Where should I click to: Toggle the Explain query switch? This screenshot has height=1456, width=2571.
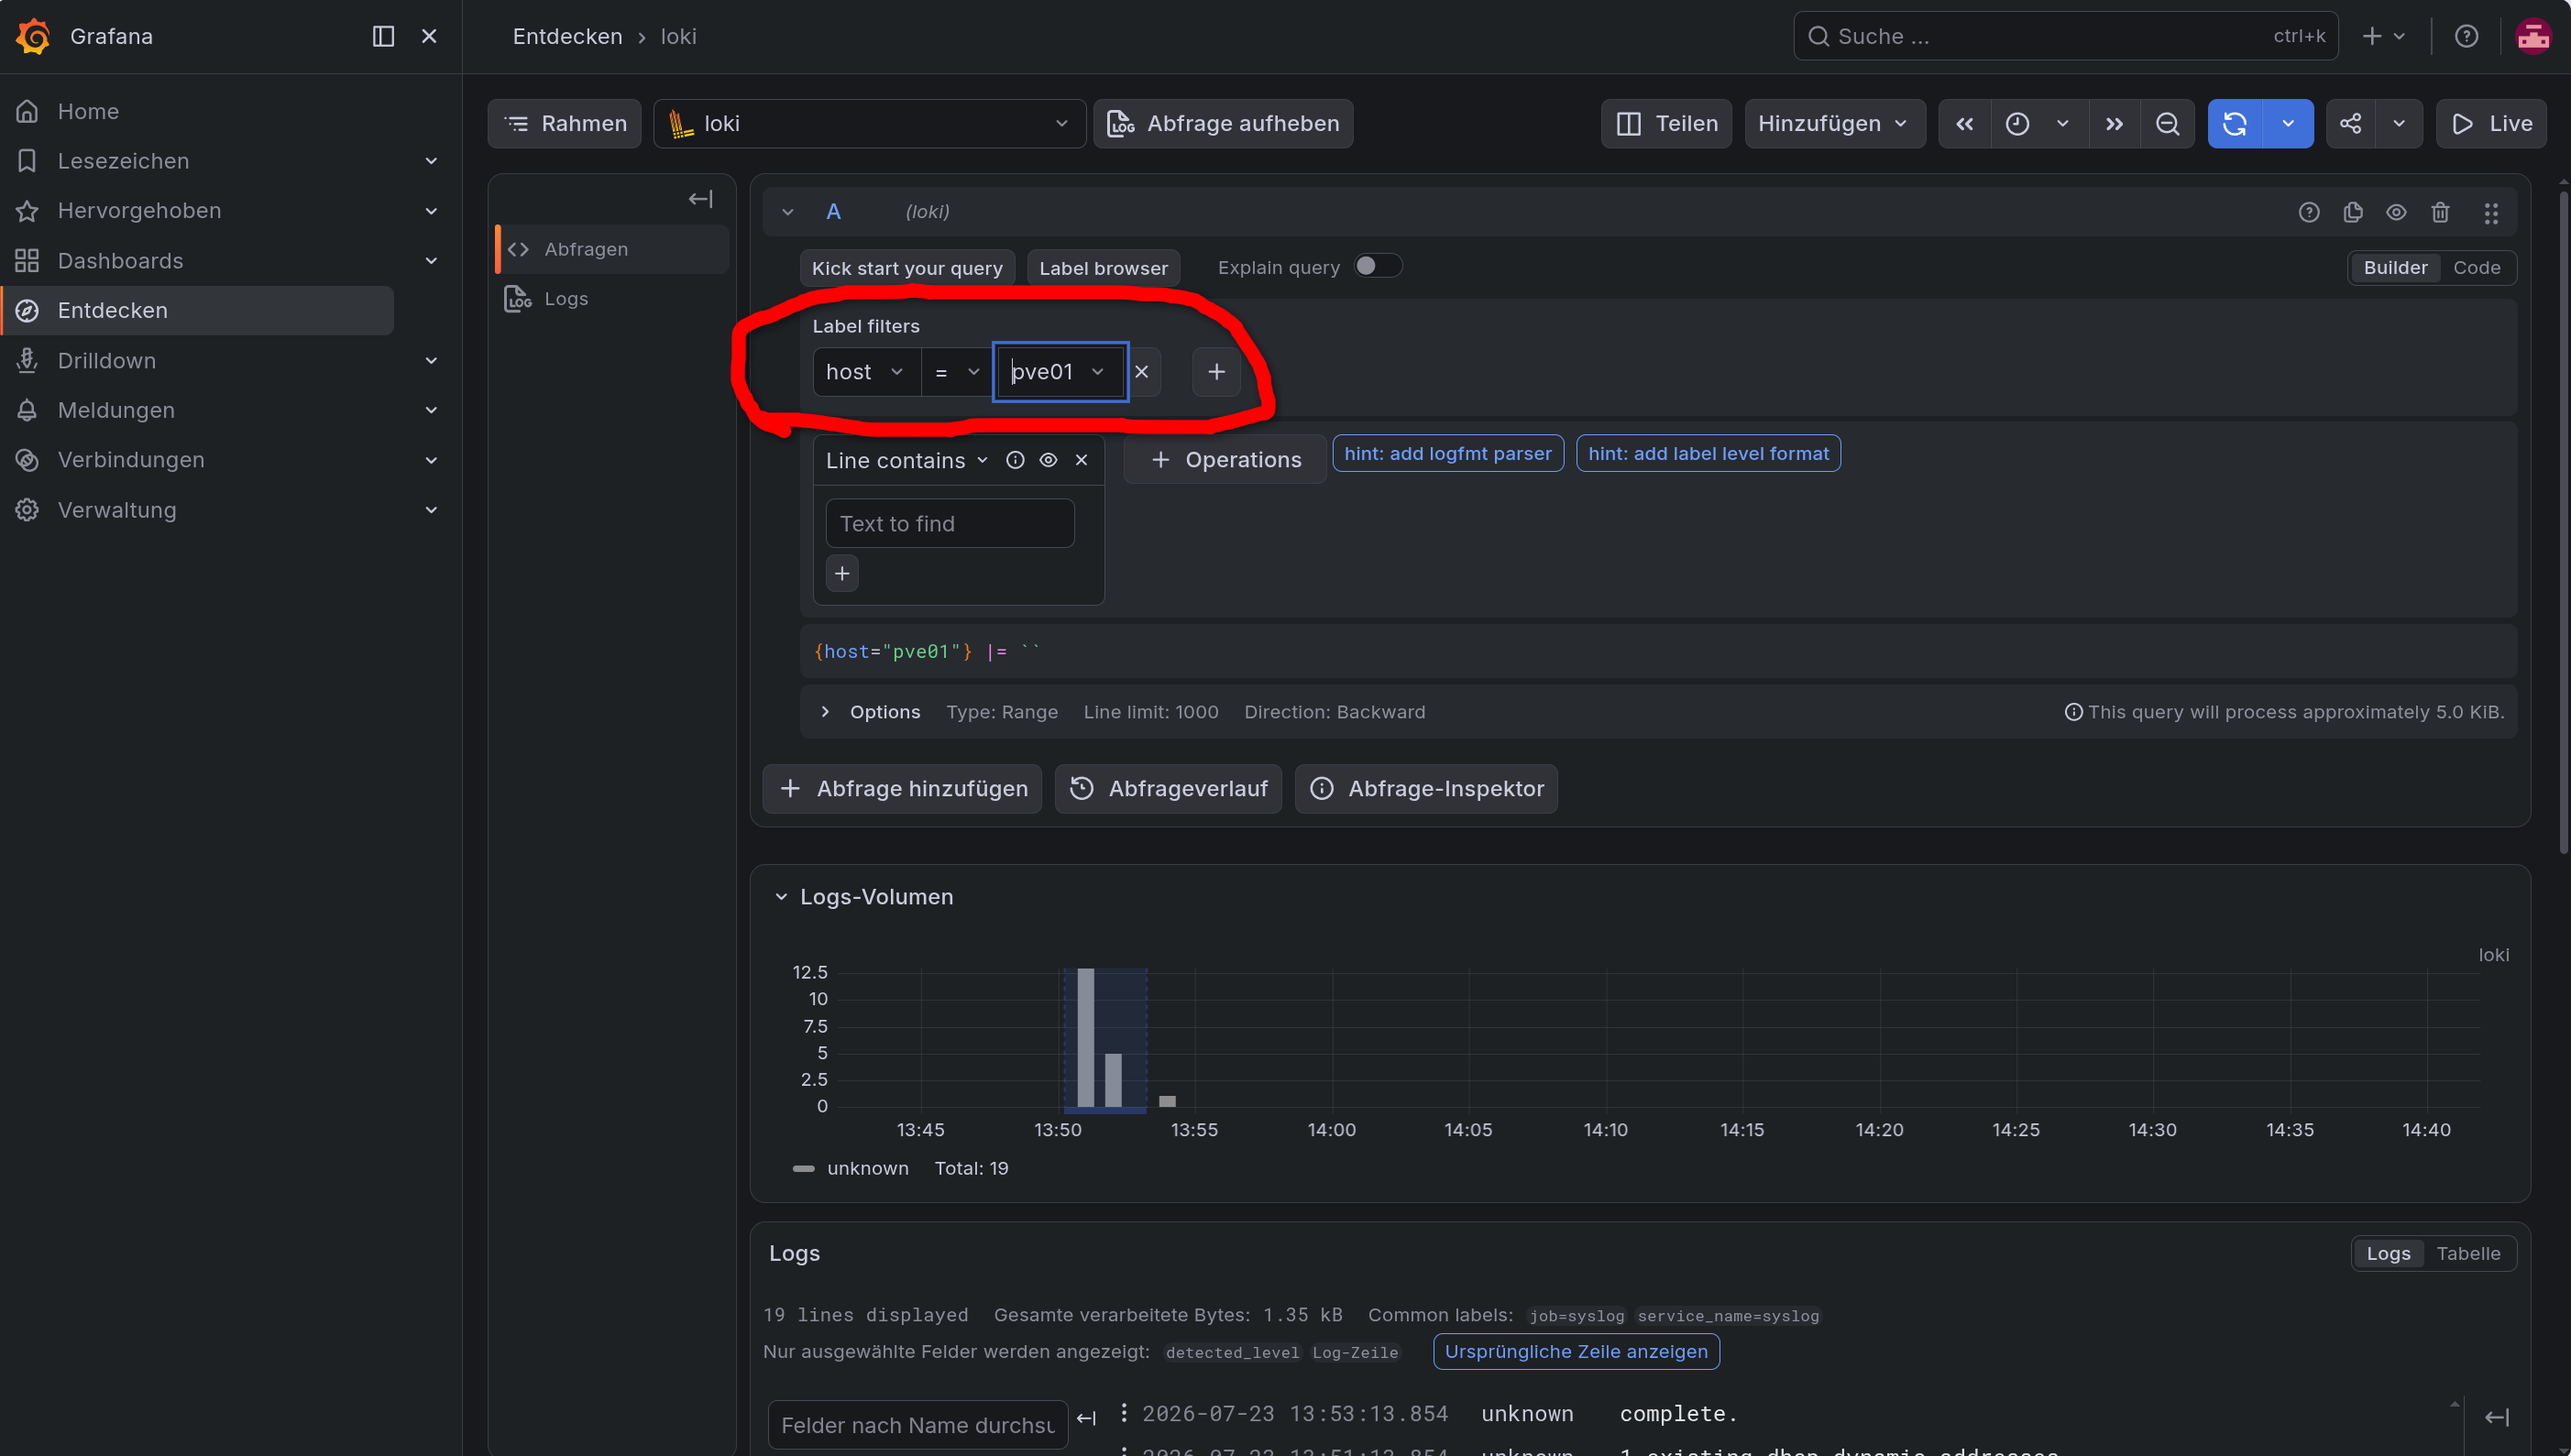pyautogui.click(x=1377, y=266)
